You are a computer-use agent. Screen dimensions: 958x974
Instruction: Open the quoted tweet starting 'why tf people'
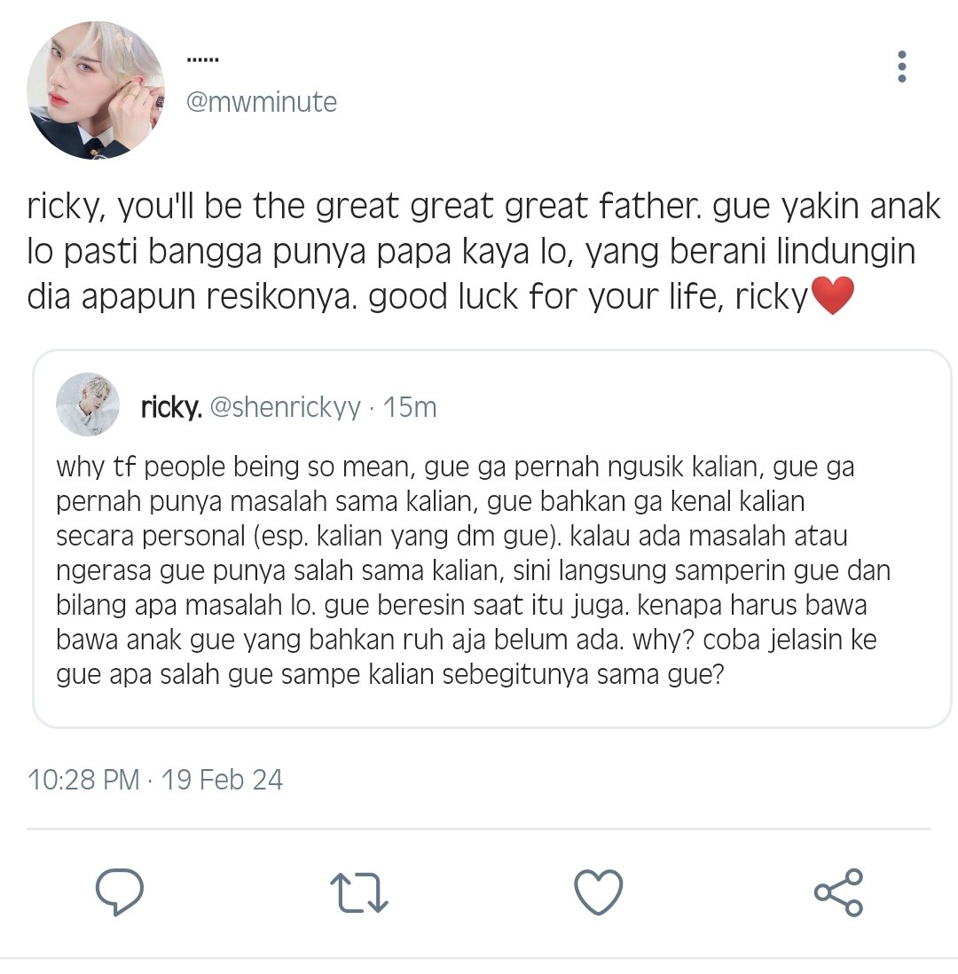(492, 538)
